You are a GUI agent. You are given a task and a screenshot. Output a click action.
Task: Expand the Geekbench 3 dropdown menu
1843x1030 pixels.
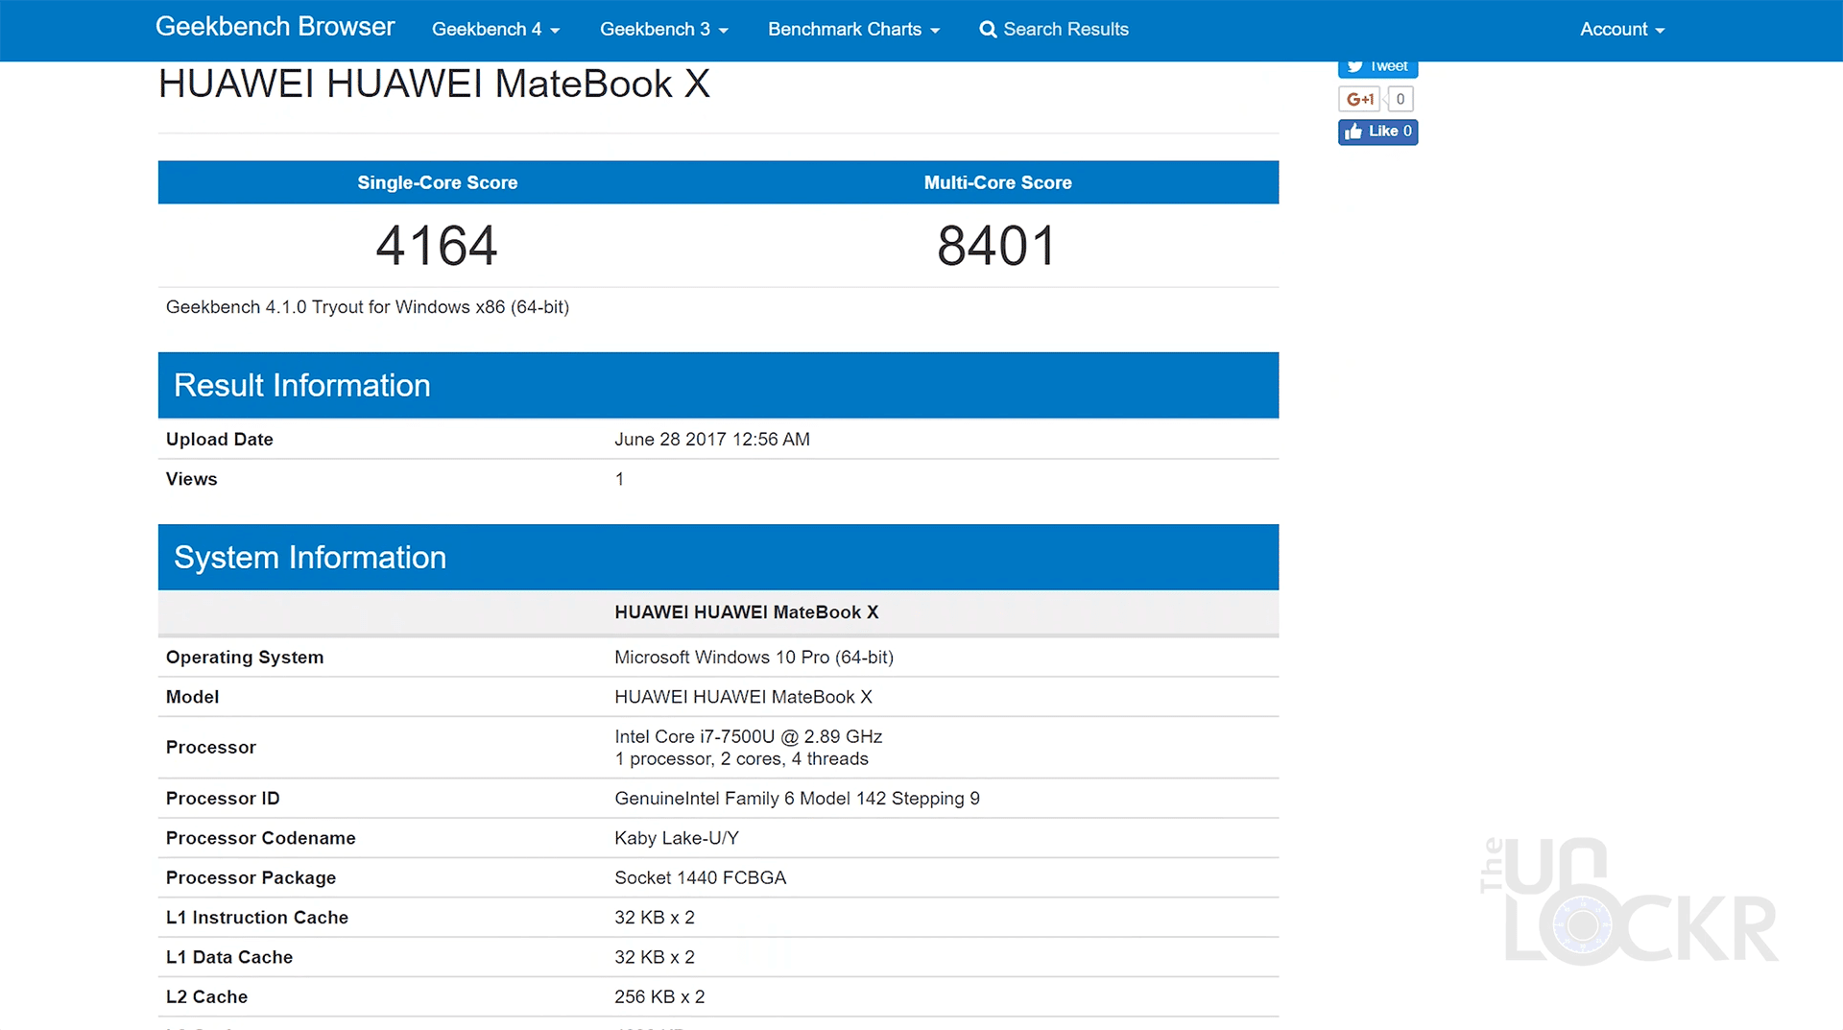coord(663,30)
